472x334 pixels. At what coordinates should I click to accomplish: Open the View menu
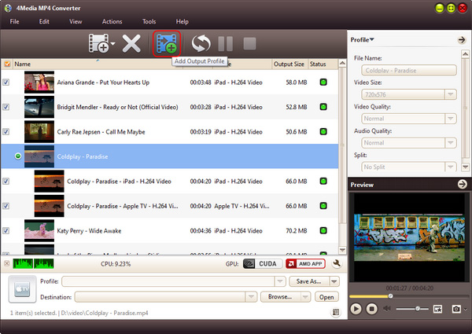76,22
